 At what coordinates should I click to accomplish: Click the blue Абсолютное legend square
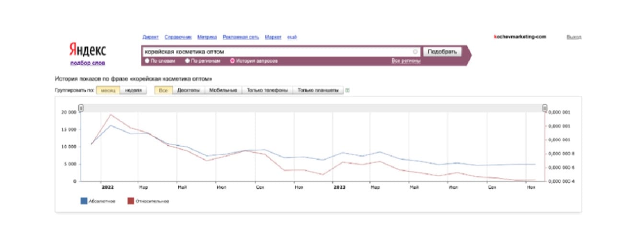tap(83, 201)
